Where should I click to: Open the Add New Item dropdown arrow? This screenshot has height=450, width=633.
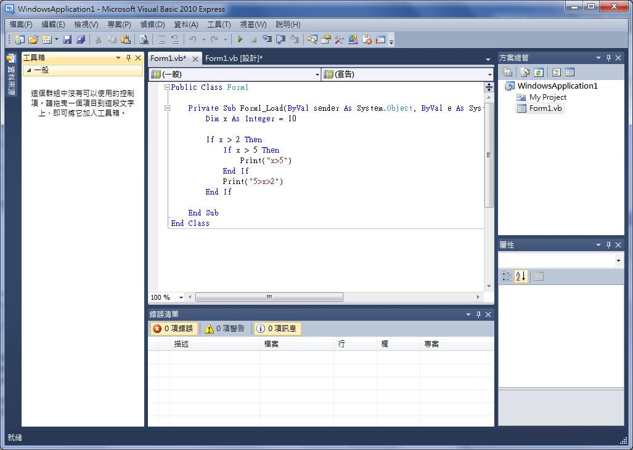coord(57,39)
